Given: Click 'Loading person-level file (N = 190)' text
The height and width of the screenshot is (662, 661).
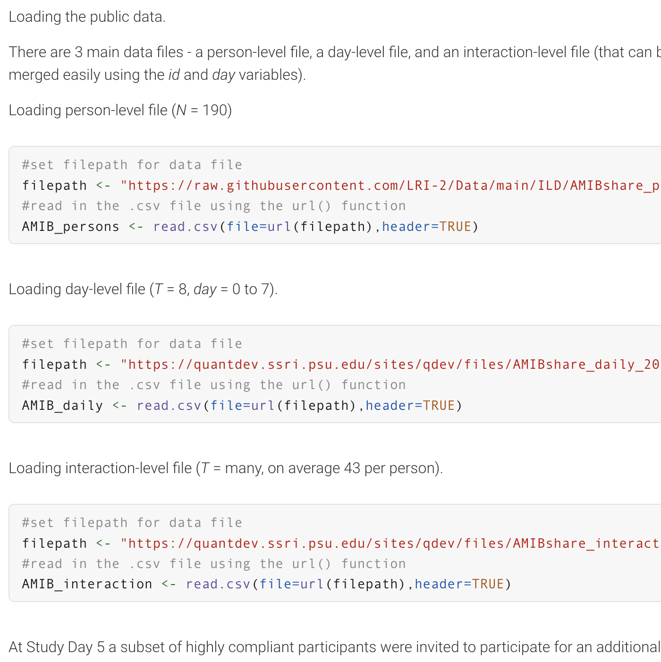Looking at the screenshot, I should coord(120,110).
